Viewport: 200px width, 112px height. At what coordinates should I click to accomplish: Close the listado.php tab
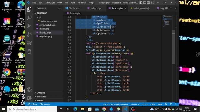point(126,8)
